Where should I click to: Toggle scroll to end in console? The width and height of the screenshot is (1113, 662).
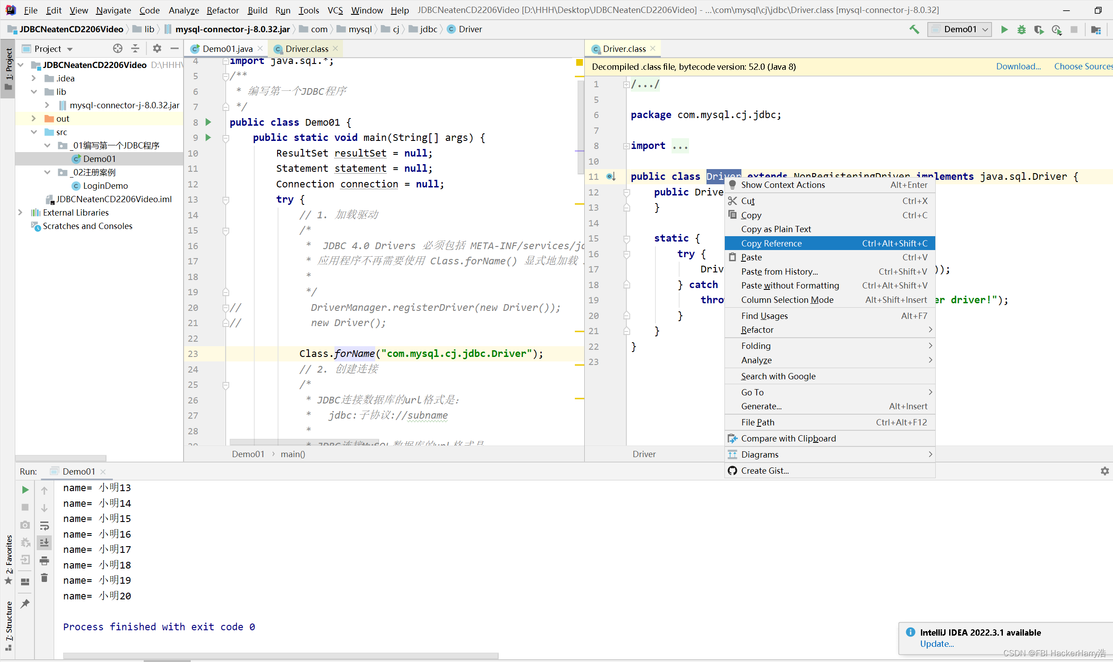[44, 543]
